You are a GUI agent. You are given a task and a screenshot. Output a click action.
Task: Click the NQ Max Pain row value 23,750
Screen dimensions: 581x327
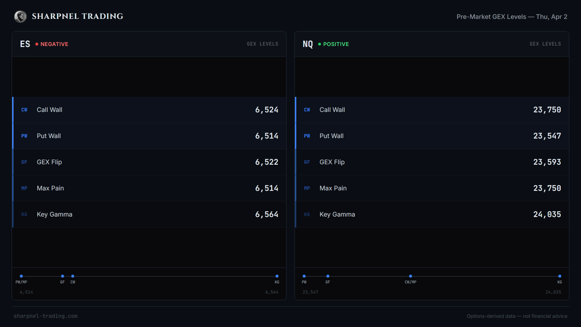pyautogui.click(x=547, y=188)
